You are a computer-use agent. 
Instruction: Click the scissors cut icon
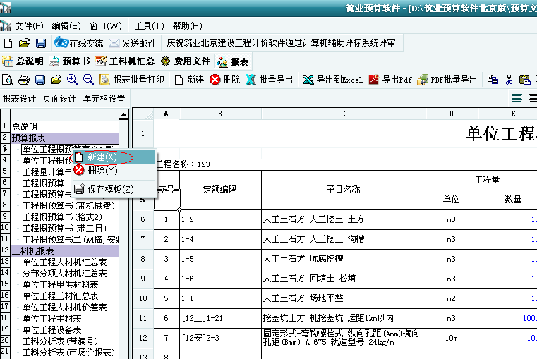[x=508, y=80]
